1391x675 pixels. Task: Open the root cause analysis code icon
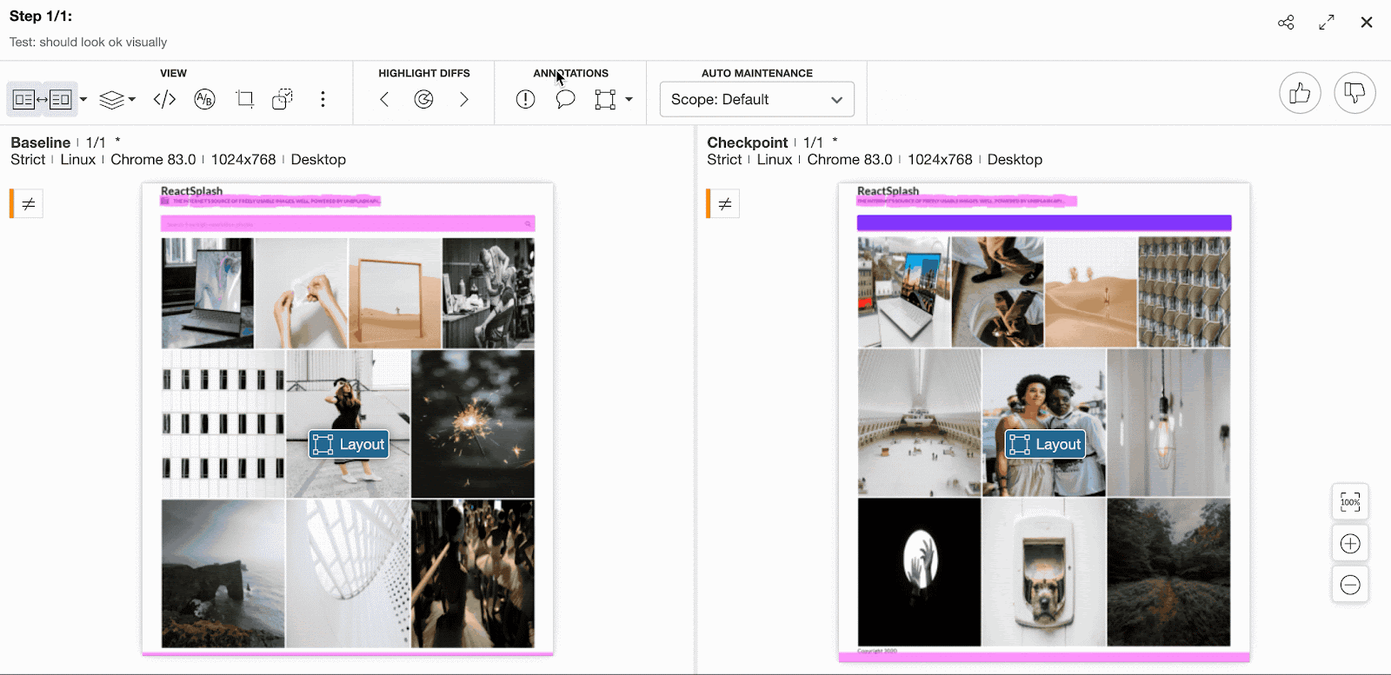[x=164, y=100]
